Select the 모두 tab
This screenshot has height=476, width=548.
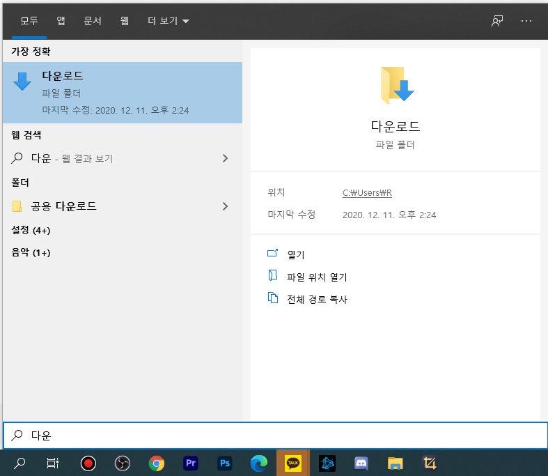[x=29, y=21]
